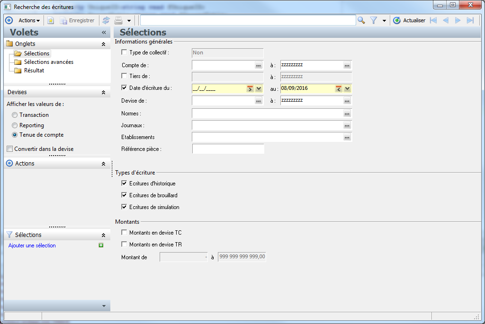The width and height of the screenshot is (485, 324).
Task: Collapse the Devises section
Action: pyautogui.click(x=104, y=92)
